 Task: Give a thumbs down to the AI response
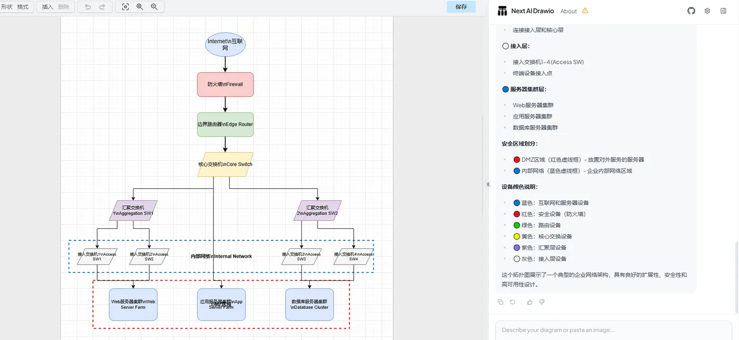click(x=542, y=302)
